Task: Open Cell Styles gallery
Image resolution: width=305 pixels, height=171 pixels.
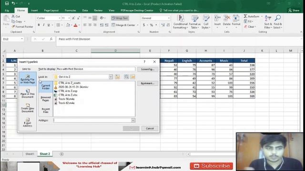Action: (x=206, y=22)
